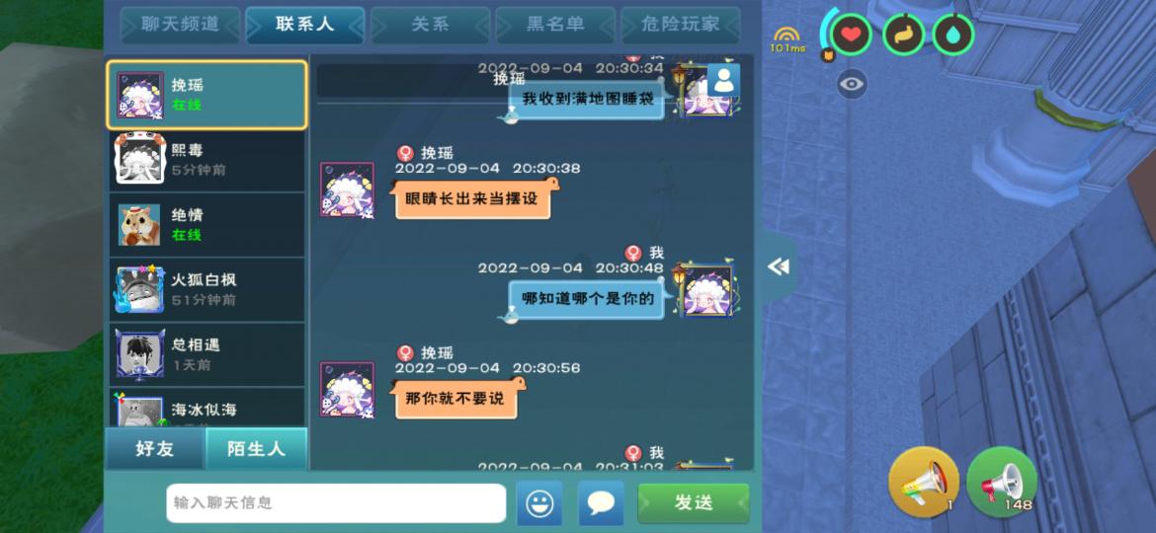Collapse the chat panel with double arrow
This screenshot has height=533, width=1156.
(779, 266)
